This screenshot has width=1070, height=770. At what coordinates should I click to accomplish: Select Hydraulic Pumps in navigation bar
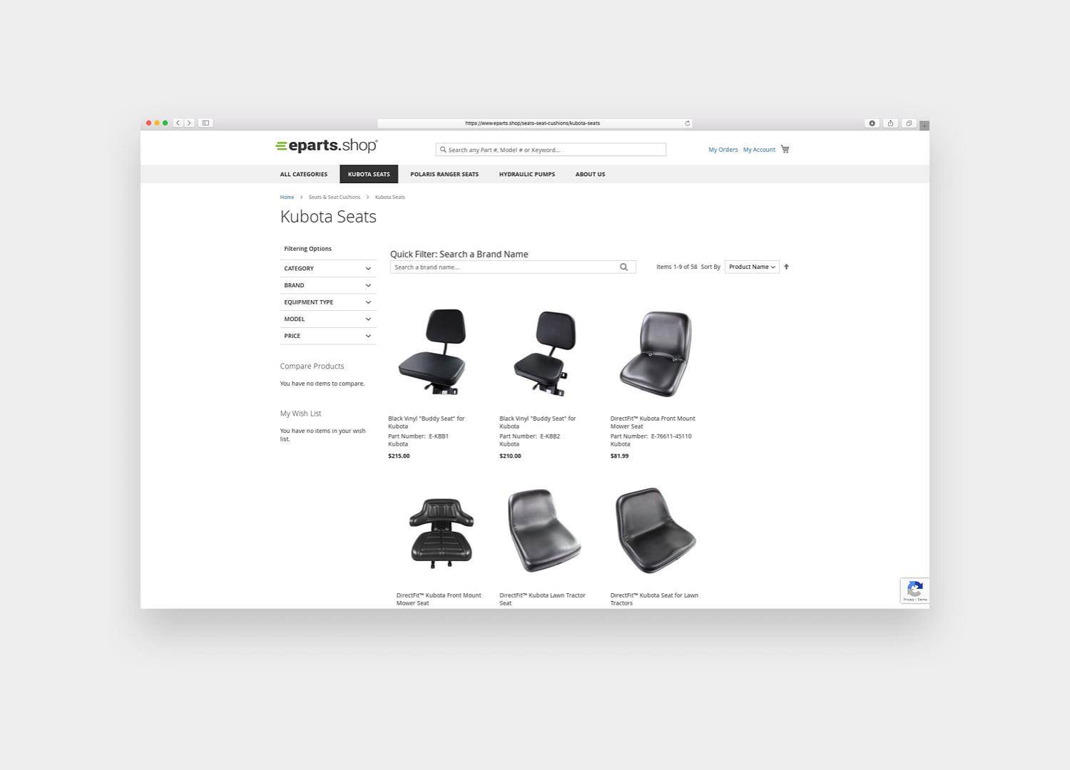click(x=526, y=174)
